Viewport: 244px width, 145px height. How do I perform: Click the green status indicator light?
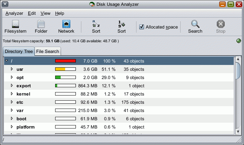pos(238,41)
